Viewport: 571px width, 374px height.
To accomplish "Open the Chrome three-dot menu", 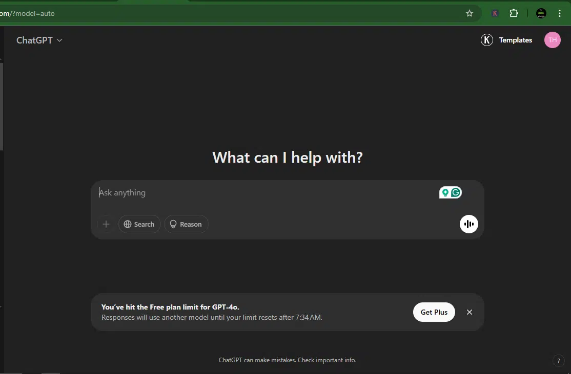I will coord(560,13).
